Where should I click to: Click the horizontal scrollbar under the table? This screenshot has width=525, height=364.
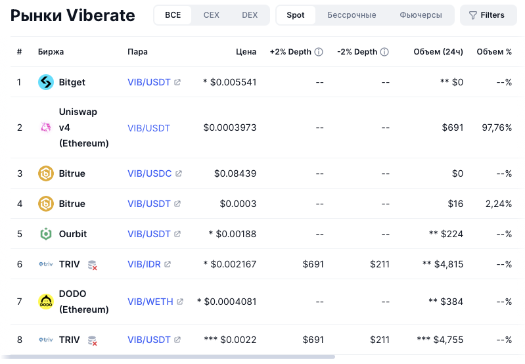[x=171, y=357]
